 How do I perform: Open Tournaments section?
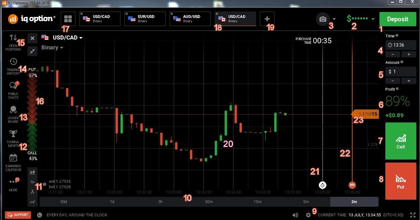click(13, 139)
